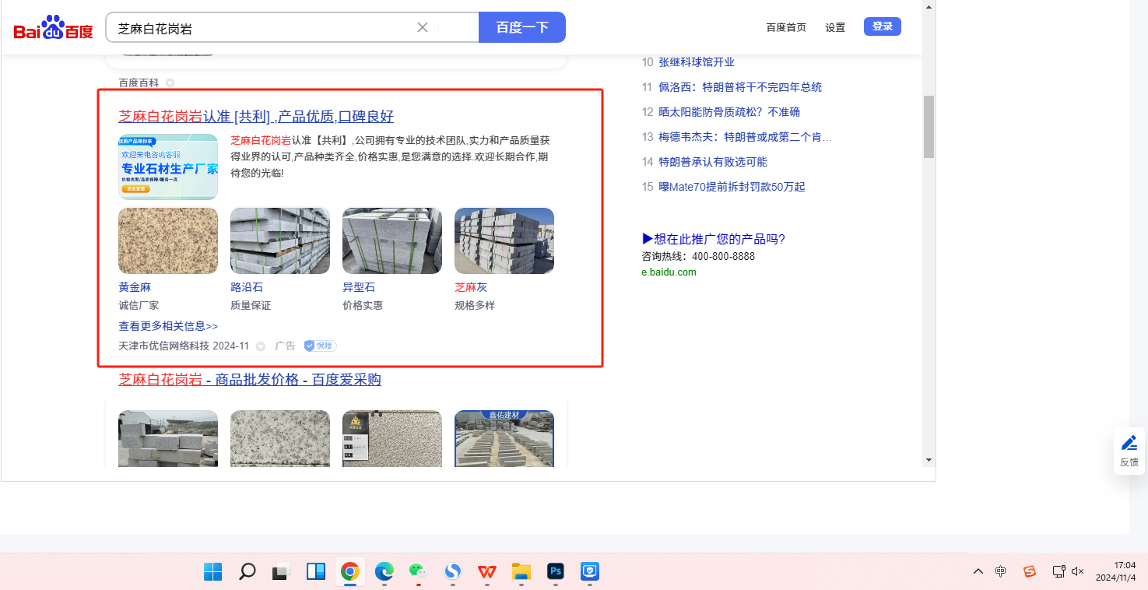
Task: Open the Windows Start menu
Action: (212, 572)
